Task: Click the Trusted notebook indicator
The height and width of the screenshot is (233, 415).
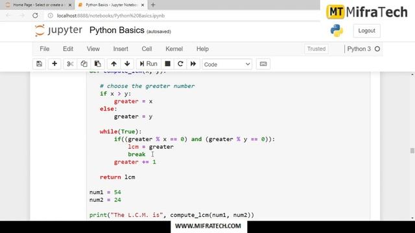Action: 316,49
